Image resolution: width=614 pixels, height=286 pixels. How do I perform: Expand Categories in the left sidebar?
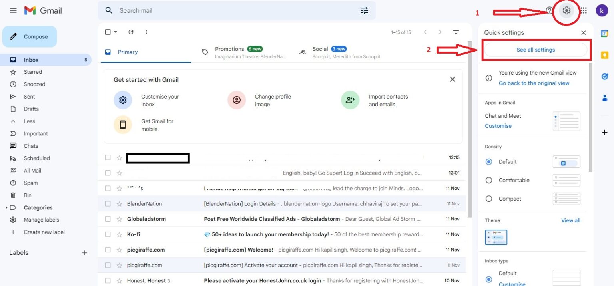[x=6, y=207]
